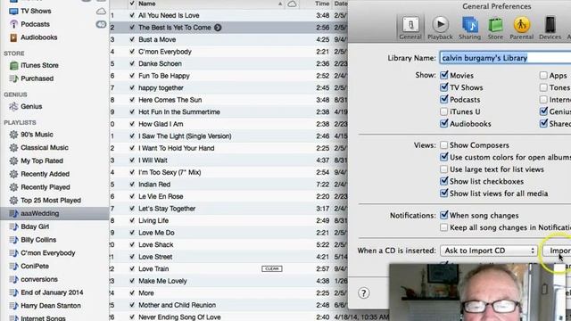Select the song Here Comes The Sun
The image size is (571, 321).
pos(170,100)
